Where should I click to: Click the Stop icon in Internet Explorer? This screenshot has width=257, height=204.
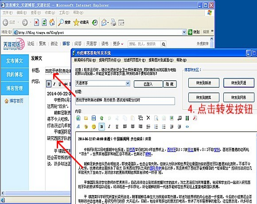[x=36, y=22]
